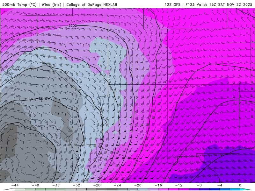Click the -4 colorbar scale label
The image size is (255, 191).
point(220,185)
